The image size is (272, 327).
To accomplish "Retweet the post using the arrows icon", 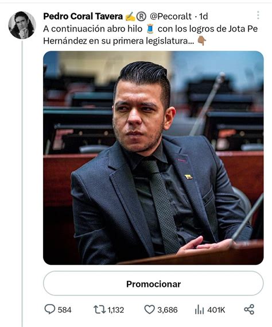I will [x=99, y=310].
